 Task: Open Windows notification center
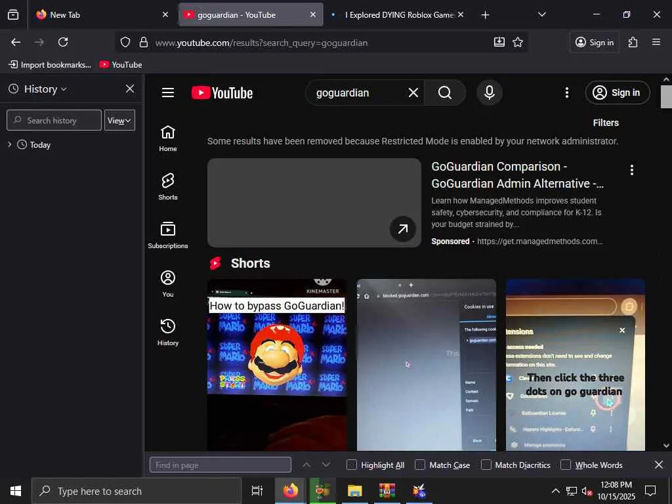(x=650, y=491)
